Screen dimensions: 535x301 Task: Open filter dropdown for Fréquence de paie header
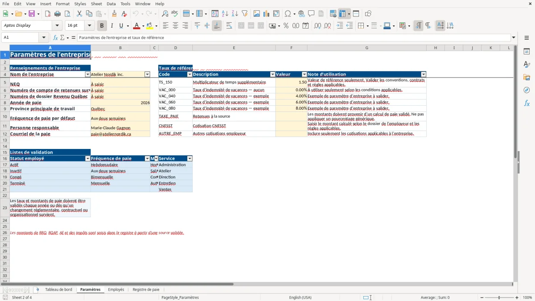click(147, 159)
